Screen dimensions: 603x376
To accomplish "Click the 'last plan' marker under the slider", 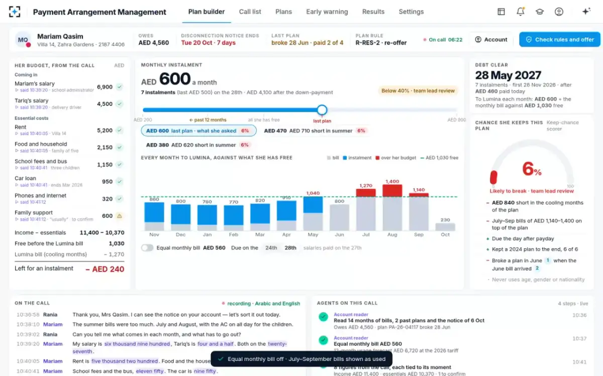I will (322, 121).
